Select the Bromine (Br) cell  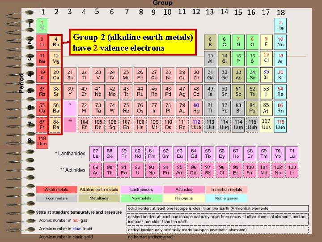[267, 75]
